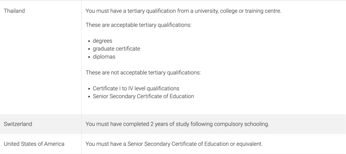Click 'These are acceptable tertiary qualifications' line

(138, 25)
